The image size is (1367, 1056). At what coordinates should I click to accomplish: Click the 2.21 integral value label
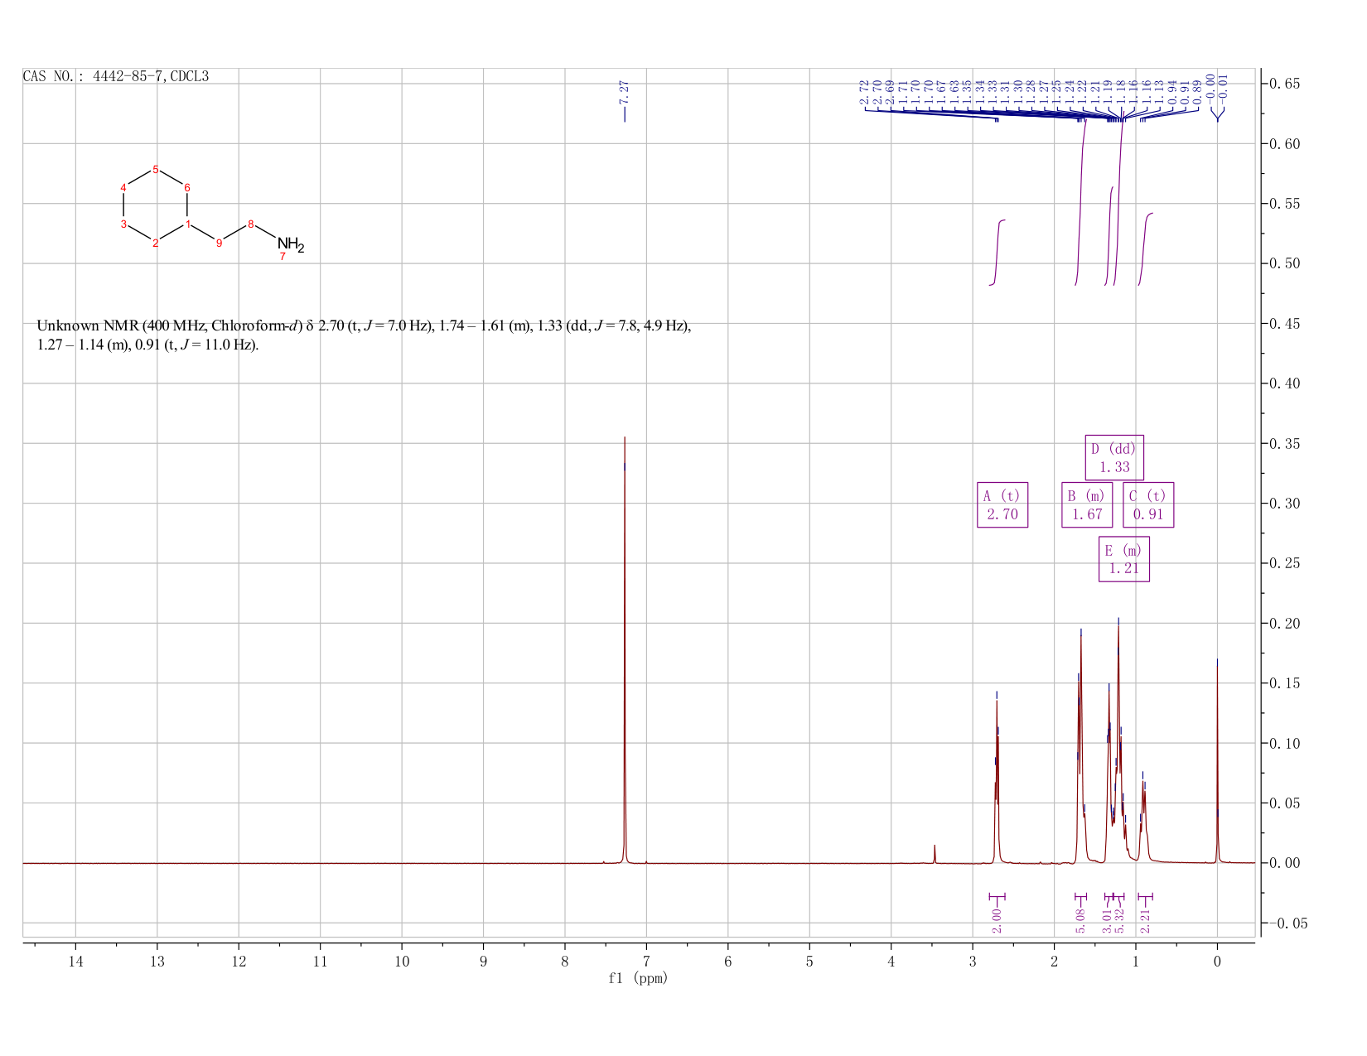click(x=1145, y=921)
